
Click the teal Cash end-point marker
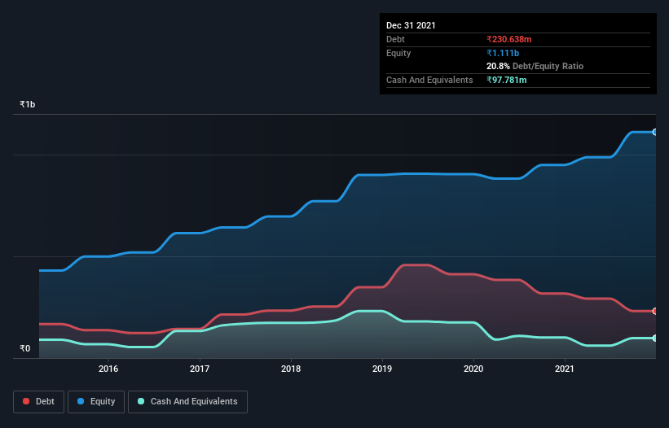(655, 338)
